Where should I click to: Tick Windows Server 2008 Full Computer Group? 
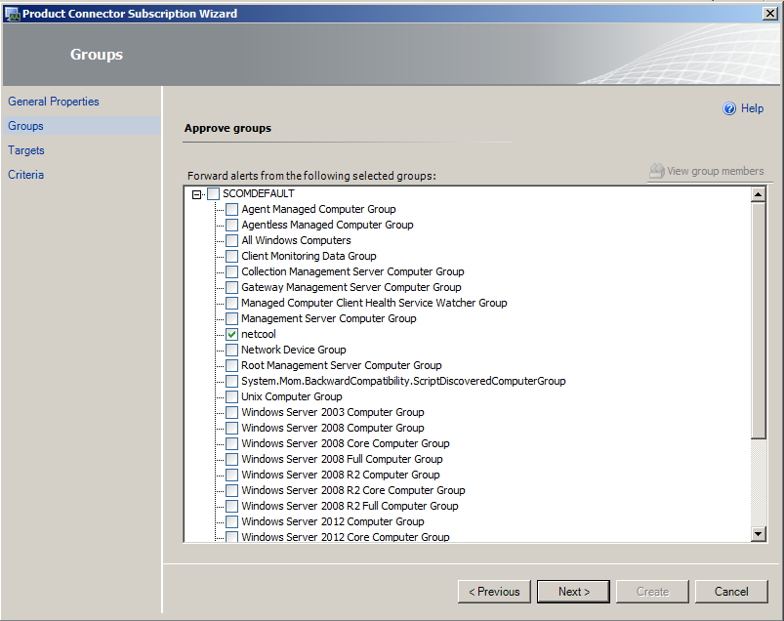coord(231,459)
